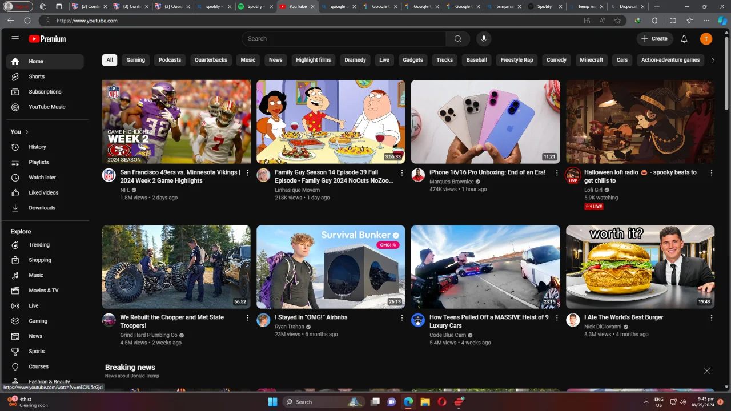Image resolution: width=731 pixels, height=411 pixels.
Task: Select the Podcasts filter chip
Action: pos(170,60)
